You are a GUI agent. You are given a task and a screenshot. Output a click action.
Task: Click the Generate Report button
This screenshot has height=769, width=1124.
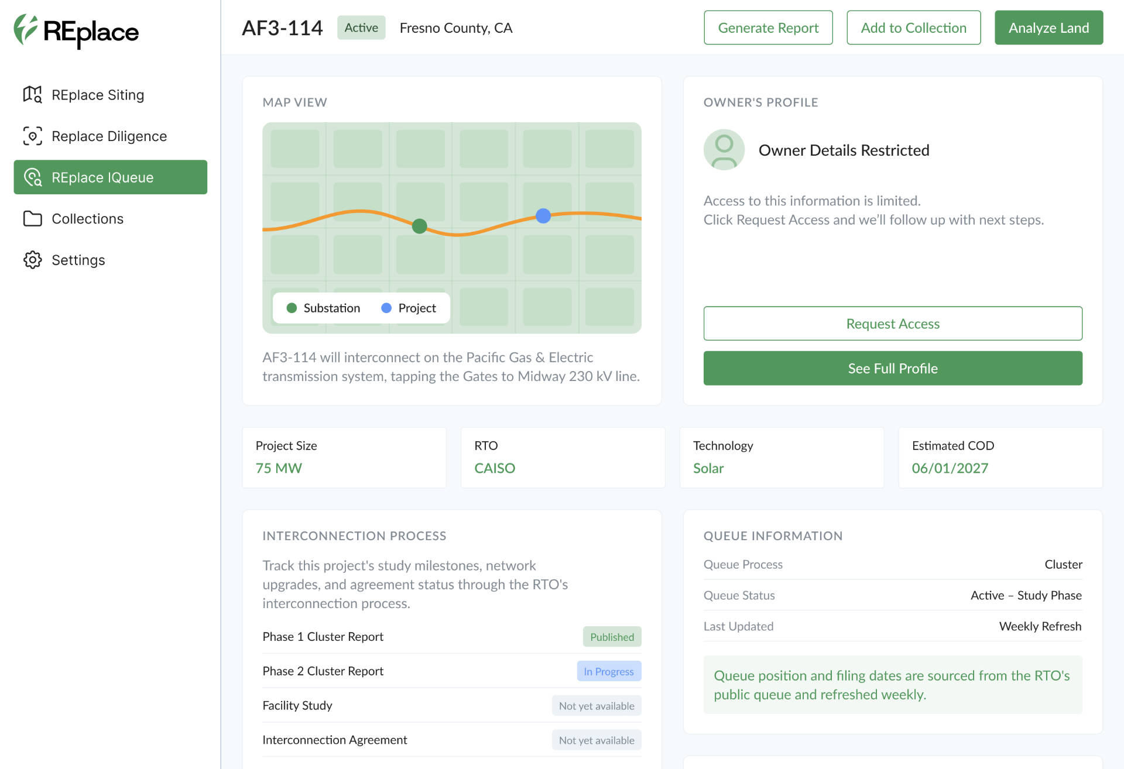click(x=768, y=28)
